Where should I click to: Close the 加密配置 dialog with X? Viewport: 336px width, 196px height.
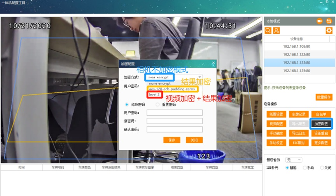(x=213, y=63)
